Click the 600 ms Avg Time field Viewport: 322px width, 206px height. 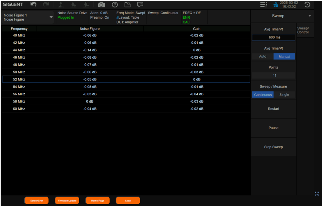coord(273,37)
